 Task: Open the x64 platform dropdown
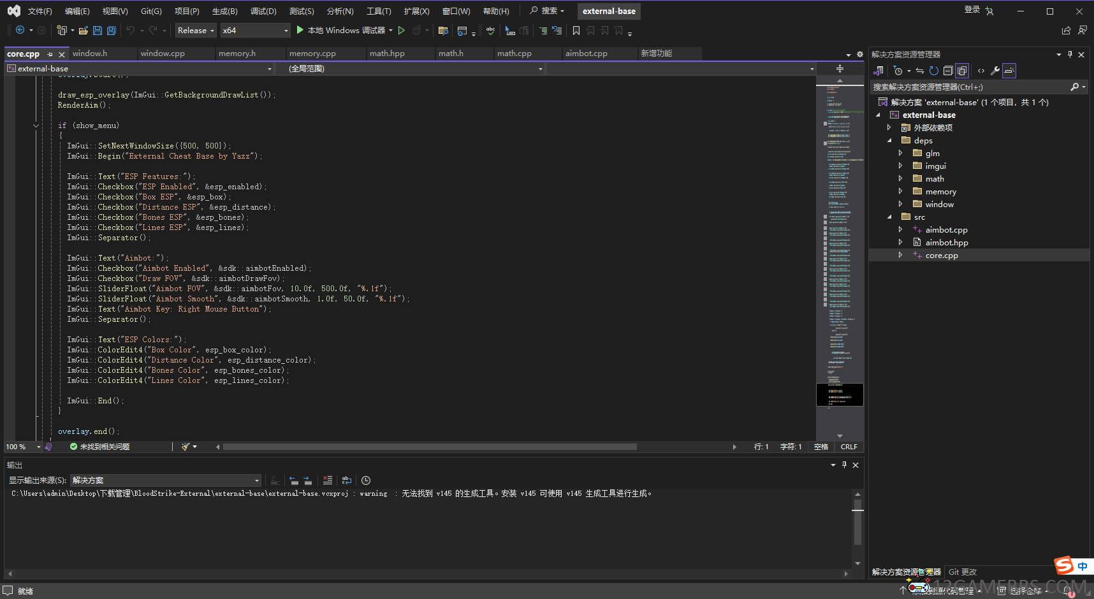click(x=255, y=31)
